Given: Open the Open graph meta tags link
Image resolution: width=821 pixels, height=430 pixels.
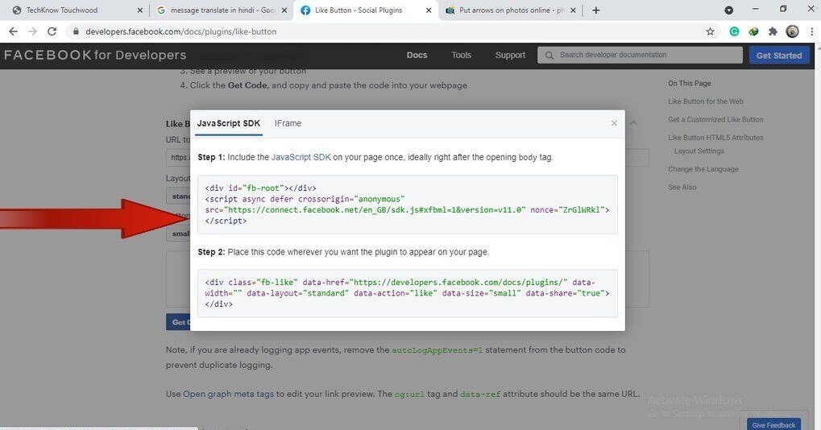Looking at the screenshot, I should click(x=228, y=394).
